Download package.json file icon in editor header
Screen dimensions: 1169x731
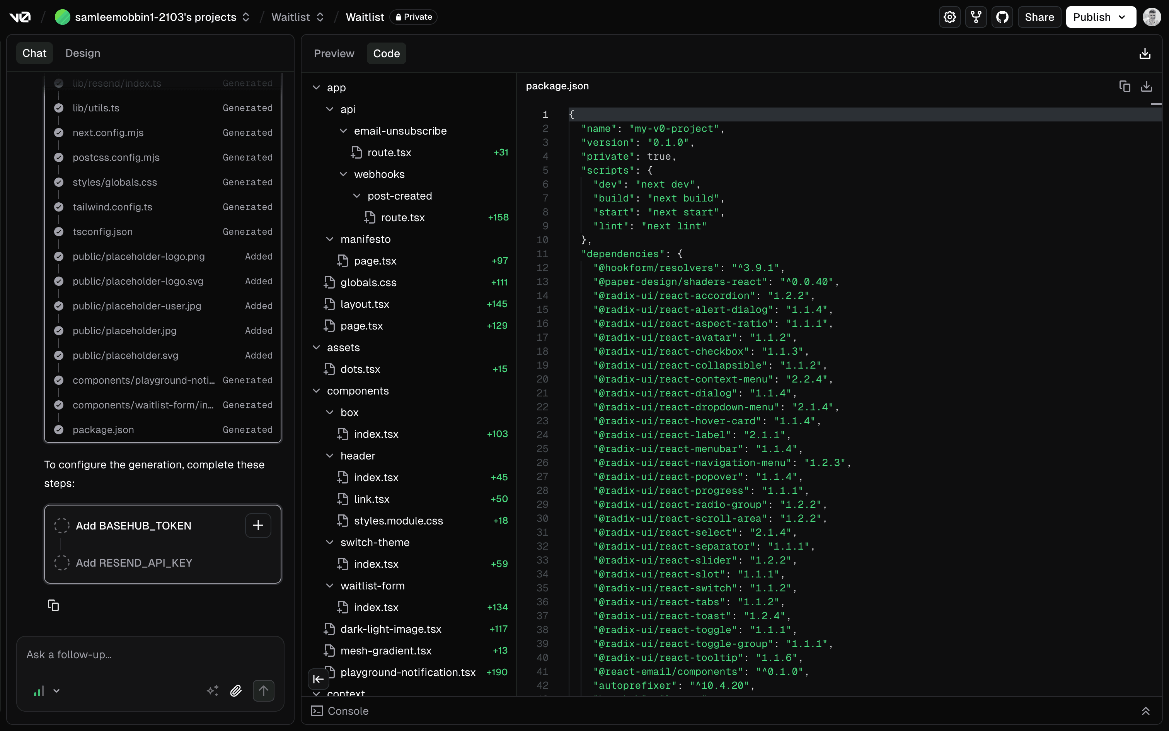[1146, 86]
